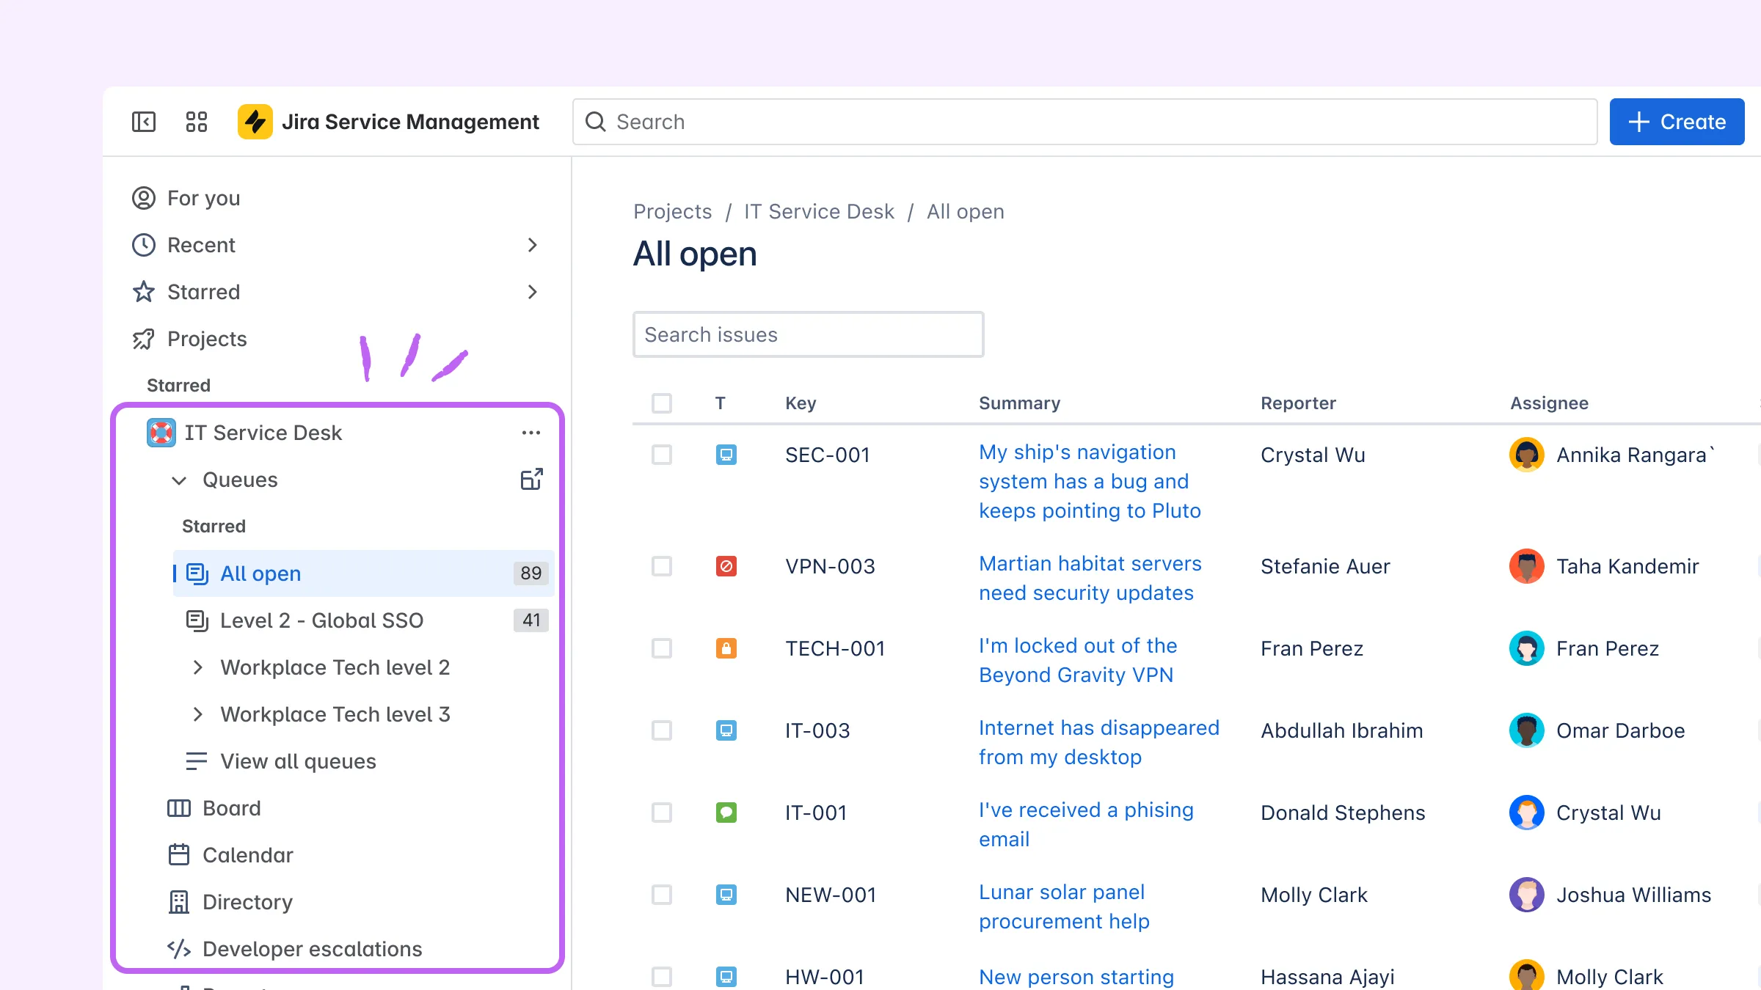This screenshot has width=1761, height=990.
Task: Open the IT Service Desk more options menu
Action: pos(531,432)
